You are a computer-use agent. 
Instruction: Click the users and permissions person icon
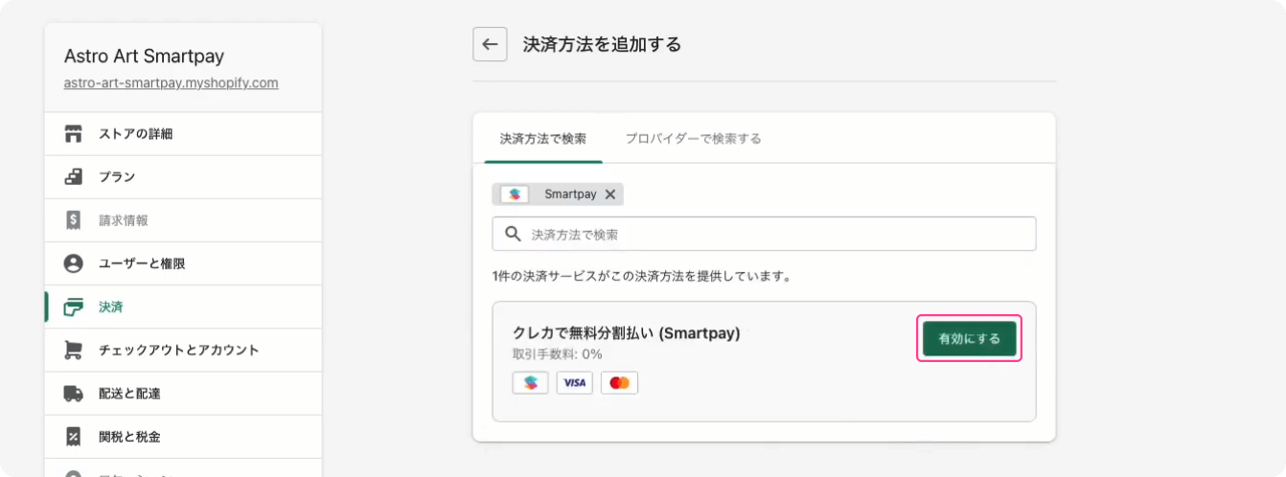click(73, 263)
